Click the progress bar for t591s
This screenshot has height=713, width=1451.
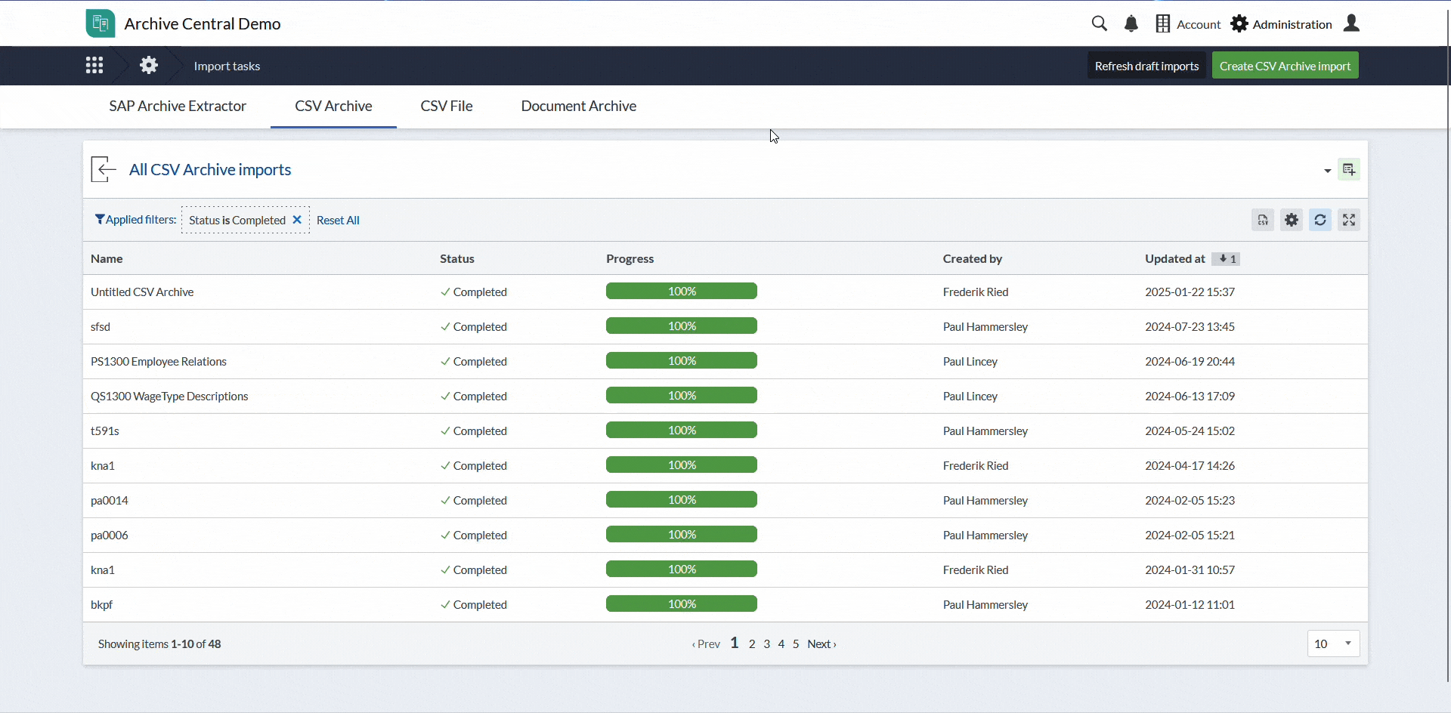682,430
